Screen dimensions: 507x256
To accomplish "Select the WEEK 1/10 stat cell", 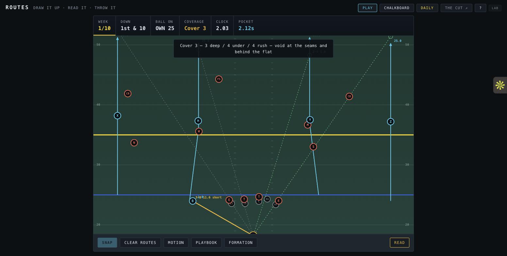I will point(105,25).
